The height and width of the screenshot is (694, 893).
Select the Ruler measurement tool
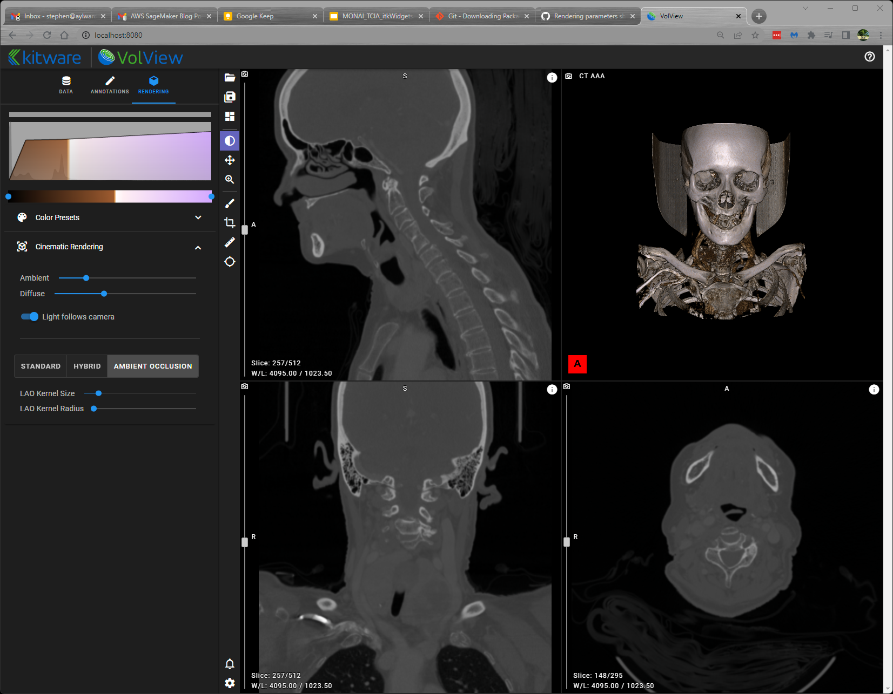[230, 242]
